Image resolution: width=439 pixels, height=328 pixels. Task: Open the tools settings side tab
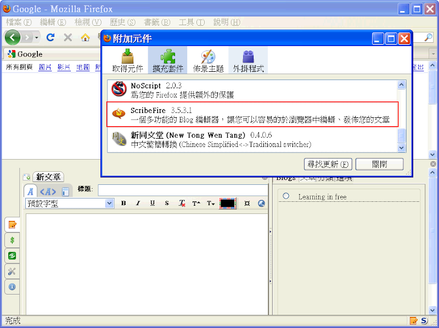(12, 271)
